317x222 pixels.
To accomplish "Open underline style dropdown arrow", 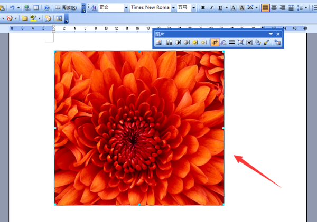I will (227, 8).
